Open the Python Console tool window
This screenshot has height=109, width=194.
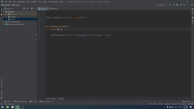click(x=45, y=101)
